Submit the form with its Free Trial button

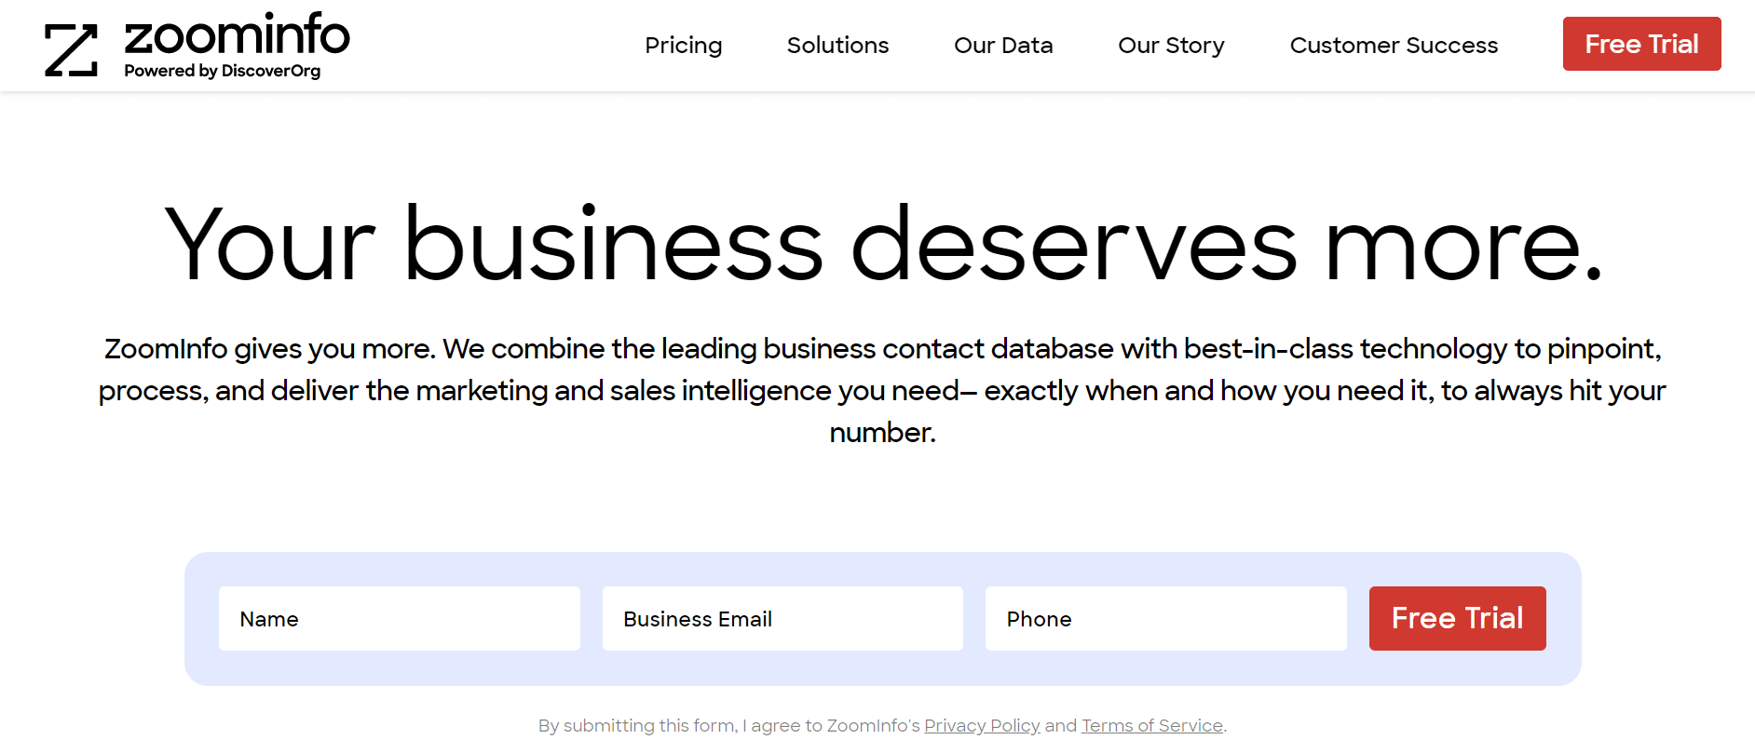pyautogui.click(x=1457, y=618)
